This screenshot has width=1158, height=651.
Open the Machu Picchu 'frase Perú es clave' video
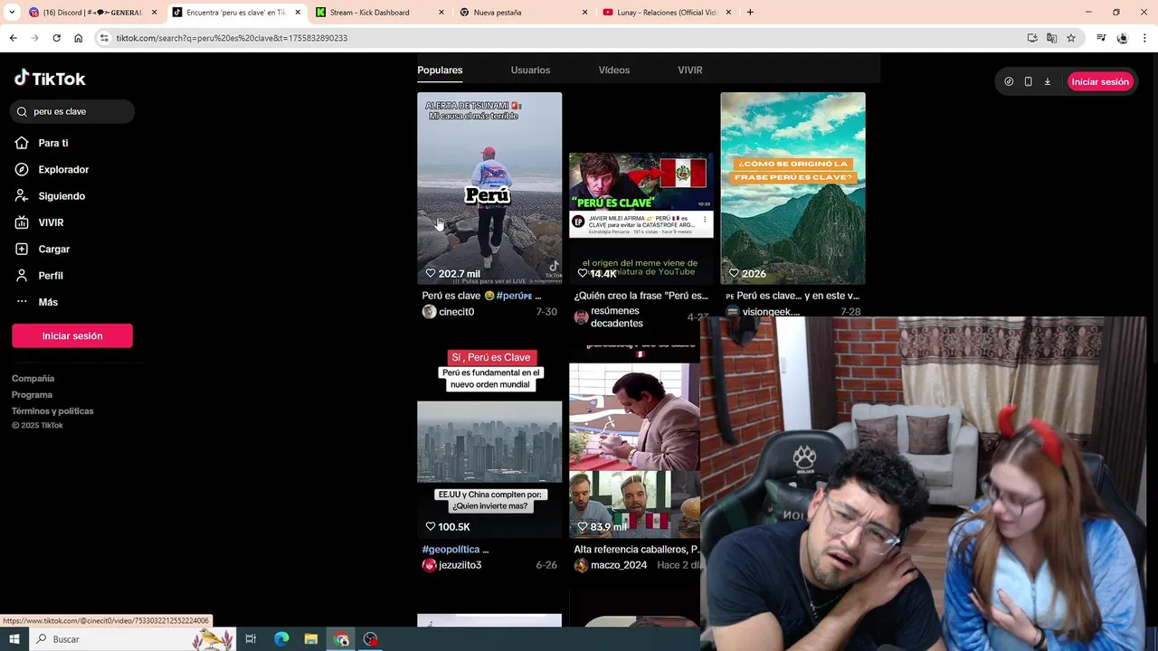tap(793, 188)
